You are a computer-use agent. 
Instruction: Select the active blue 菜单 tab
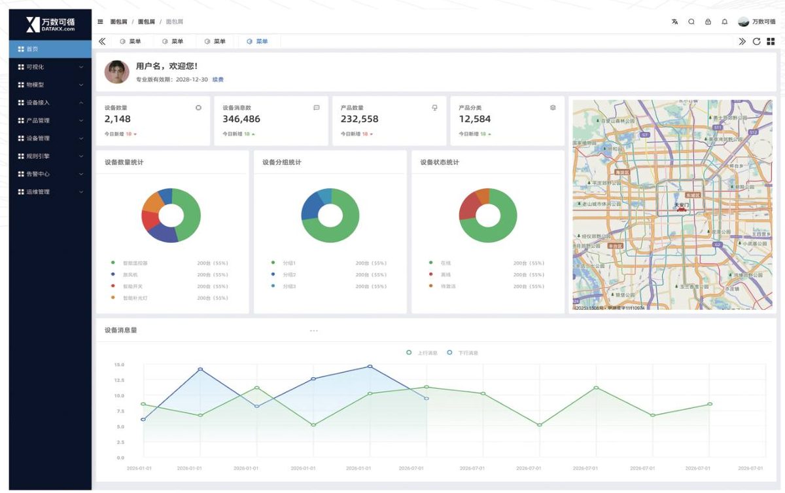[258, 41]
